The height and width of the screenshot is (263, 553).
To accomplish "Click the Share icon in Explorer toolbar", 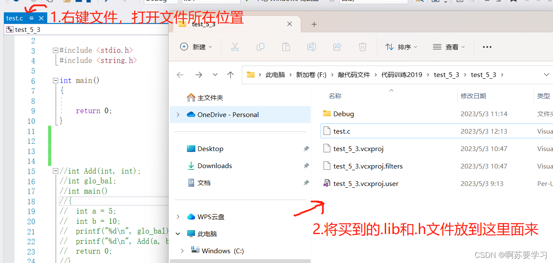I will click(x=337, y=47).
